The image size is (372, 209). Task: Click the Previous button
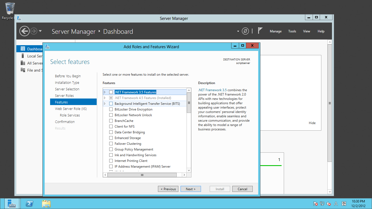tap(168, 189)
